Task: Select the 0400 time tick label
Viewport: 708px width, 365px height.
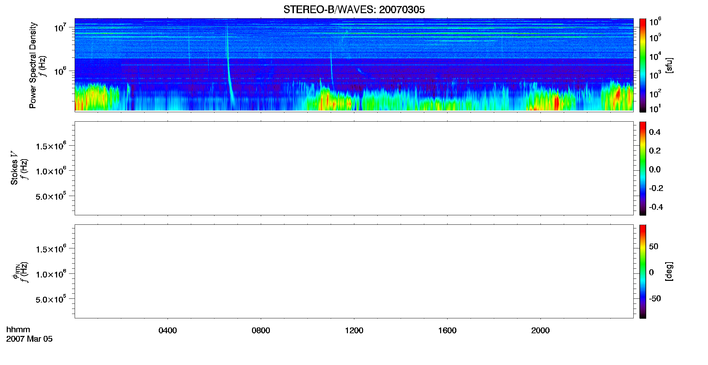Action: (x=168, y=331)
